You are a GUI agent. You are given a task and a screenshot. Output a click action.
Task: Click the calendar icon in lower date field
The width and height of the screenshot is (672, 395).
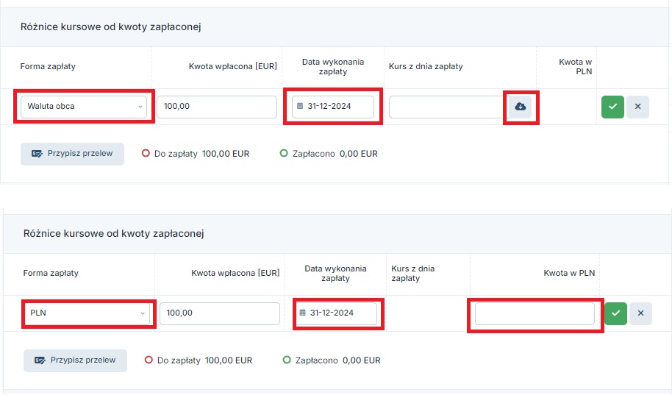pyautogui.click(x=303, y=313)
